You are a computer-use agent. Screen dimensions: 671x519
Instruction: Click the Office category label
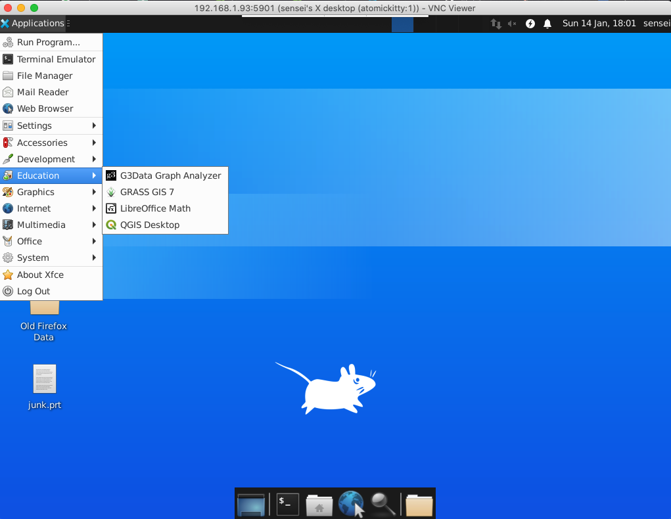tap(30, 241)
